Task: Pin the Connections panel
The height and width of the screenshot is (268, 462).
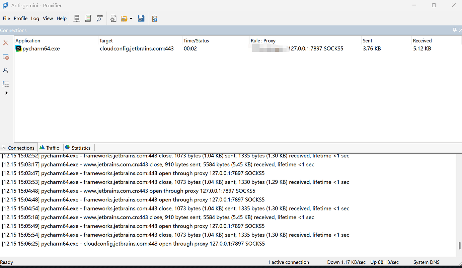Action: [x=454, y=30]
